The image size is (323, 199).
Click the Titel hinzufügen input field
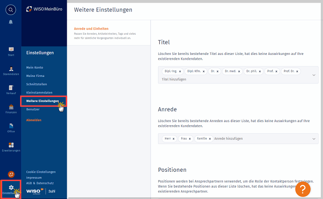click(x=174, y=80)
